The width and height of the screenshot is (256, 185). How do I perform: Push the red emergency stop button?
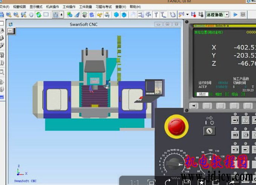coord(176,126)
